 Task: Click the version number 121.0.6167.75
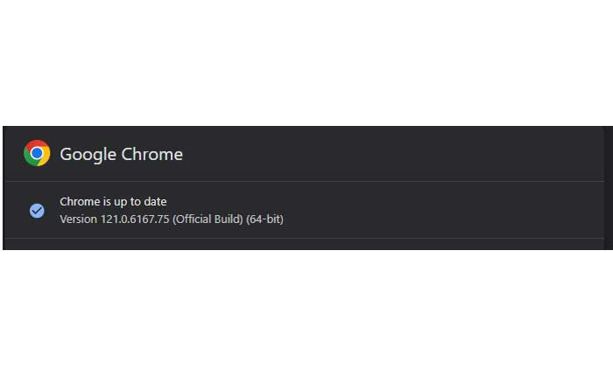135,219
